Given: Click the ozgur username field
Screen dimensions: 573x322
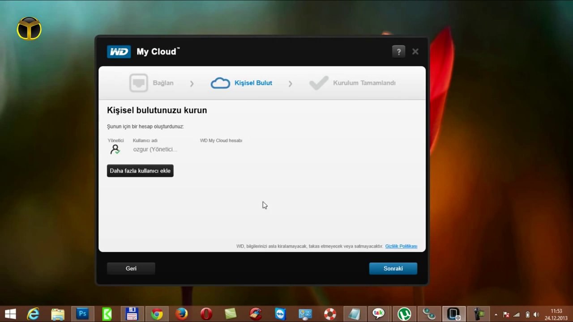Looking at the screenshot, I should (x=155, y=149).
